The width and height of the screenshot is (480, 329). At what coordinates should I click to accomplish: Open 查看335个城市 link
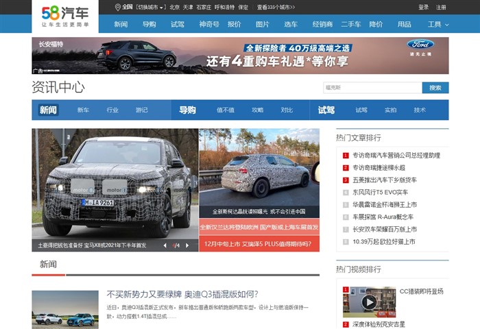pos(276,7)
